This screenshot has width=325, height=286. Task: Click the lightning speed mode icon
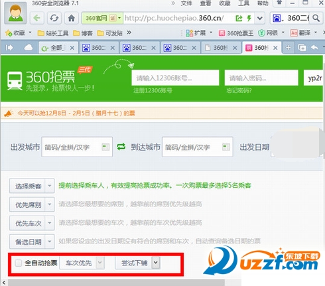(249, 18)
